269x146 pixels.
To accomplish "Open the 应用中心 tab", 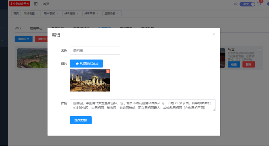I will pos(36,28).
